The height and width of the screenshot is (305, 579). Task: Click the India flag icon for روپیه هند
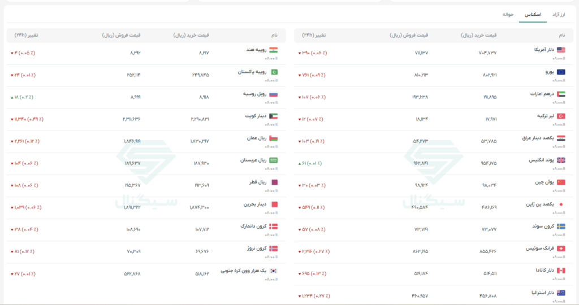(273, 50)
